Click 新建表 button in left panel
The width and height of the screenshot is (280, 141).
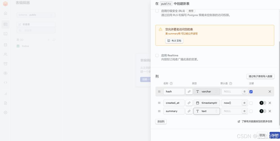point(36,25)
